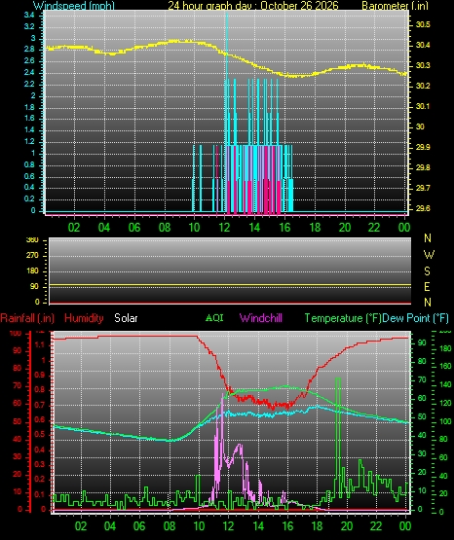Viewport: 454px width, 540px height.
Task: Click the 120 dew point scale value
Action: point(445,403)
